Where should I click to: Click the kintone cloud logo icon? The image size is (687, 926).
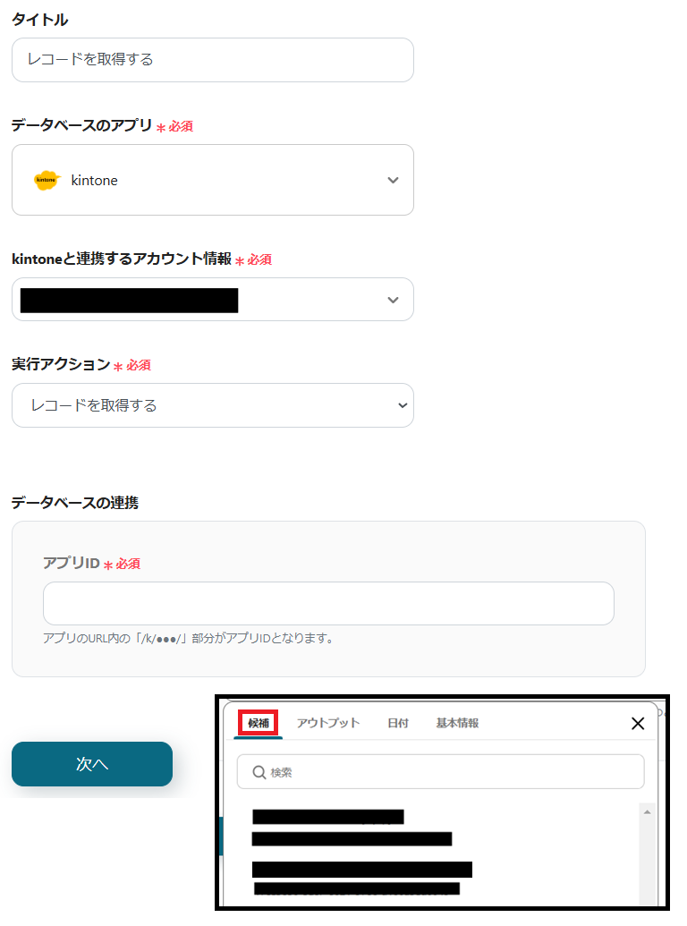47,180
